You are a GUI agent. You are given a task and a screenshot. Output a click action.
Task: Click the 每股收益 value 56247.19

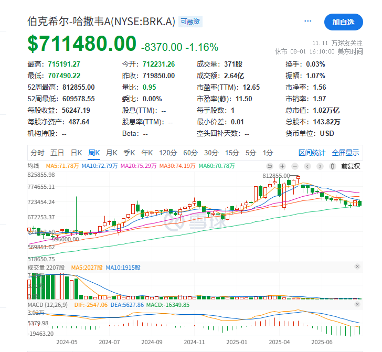click(76, 110)
